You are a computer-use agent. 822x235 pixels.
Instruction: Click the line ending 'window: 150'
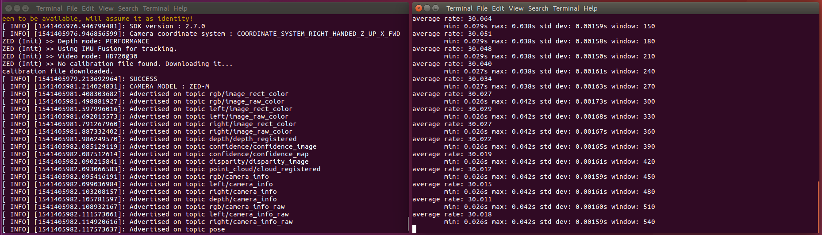[549, 26]
